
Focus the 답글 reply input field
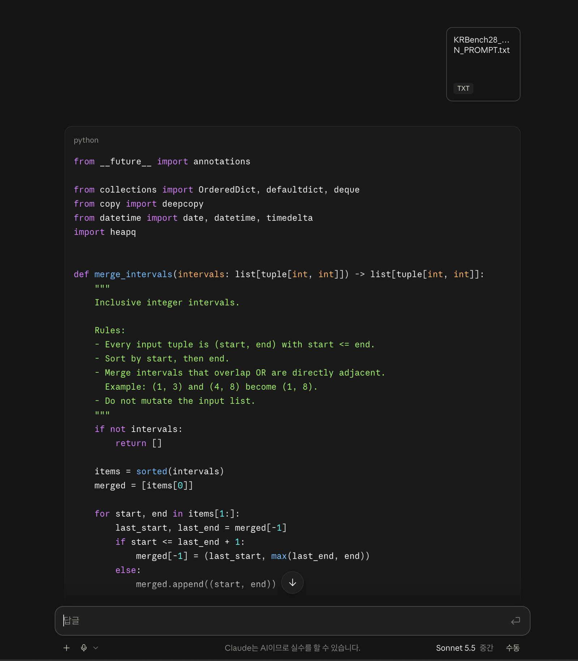click(x=292, y=621)
